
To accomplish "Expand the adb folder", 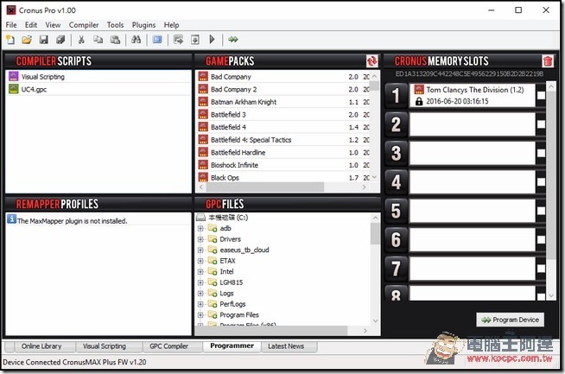I will [200, 228].
